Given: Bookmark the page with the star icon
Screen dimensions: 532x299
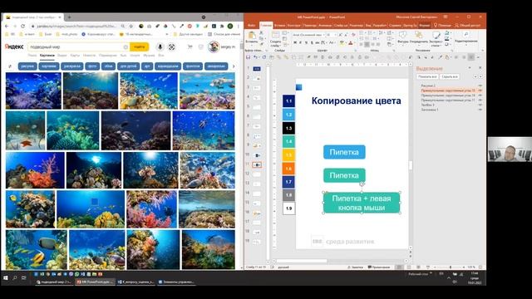Looking at the screenshot, I should (131, 26).
